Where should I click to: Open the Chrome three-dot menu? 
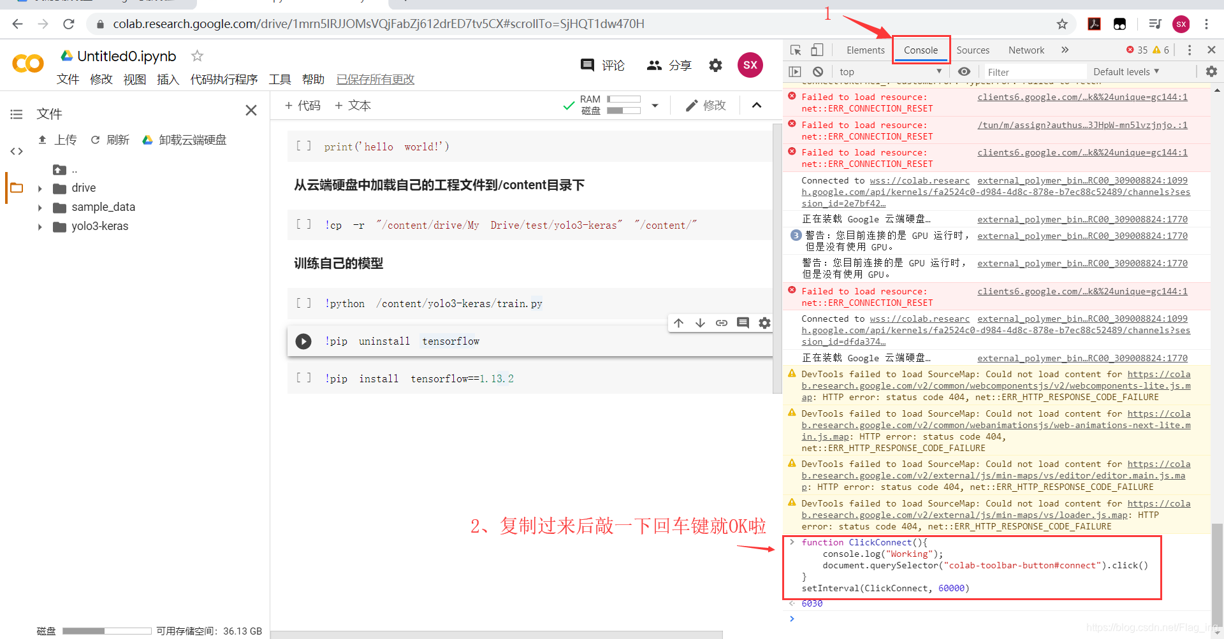click(x=1206, y=24)
